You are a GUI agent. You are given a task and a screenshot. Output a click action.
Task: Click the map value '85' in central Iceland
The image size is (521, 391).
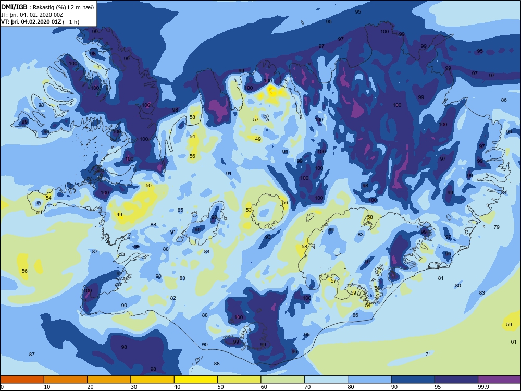(180, 210)
